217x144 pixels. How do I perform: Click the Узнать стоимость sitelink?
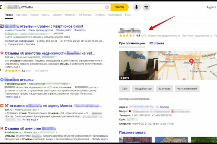pos(15,30)
